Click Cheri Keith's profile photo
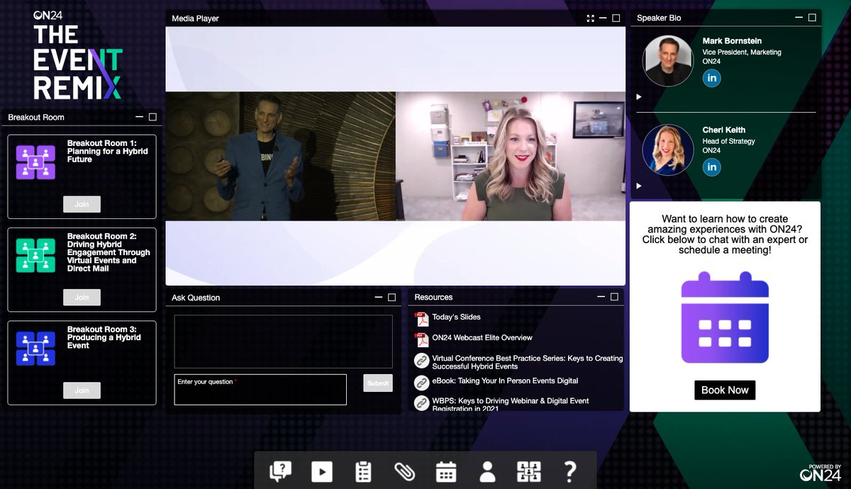Viewport: 851px width, 489px height. pos(667,150)
